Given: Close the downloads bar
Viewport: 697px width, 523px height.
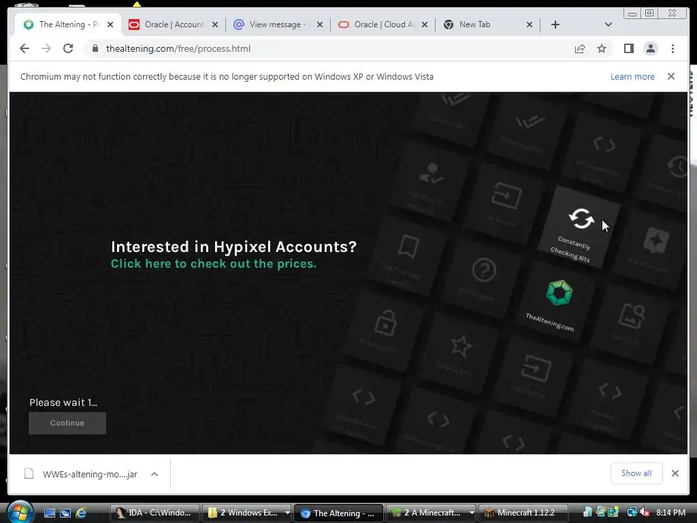Looking at the screenshot, I should tap(675, 473).
